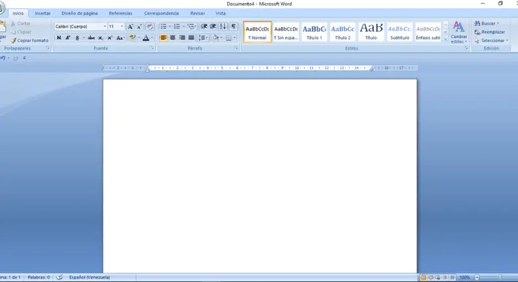The height and width of the screenshot is (282, 518).
Task: Toggle subscript formatting
Action: (100, 38)
